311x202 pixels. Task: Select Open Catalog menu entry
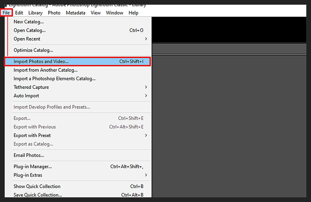coord(30,30)
